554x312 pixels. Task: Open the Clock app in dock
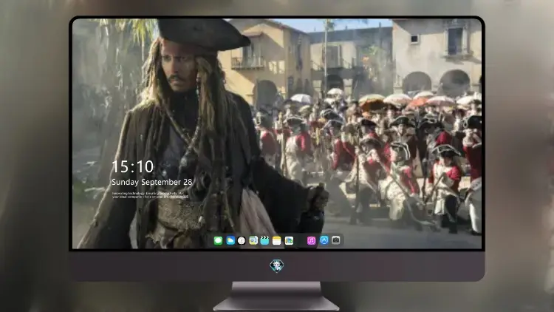[x=242, y=240]
